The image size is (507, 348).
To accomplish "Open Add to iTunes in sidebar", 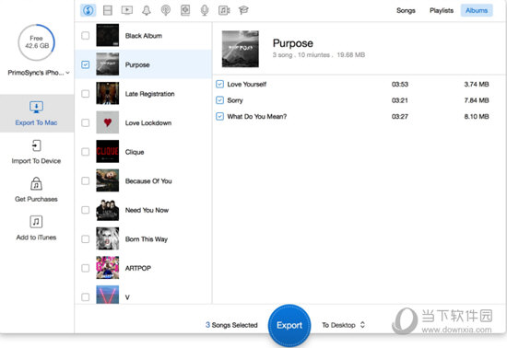I will (37, 228).
